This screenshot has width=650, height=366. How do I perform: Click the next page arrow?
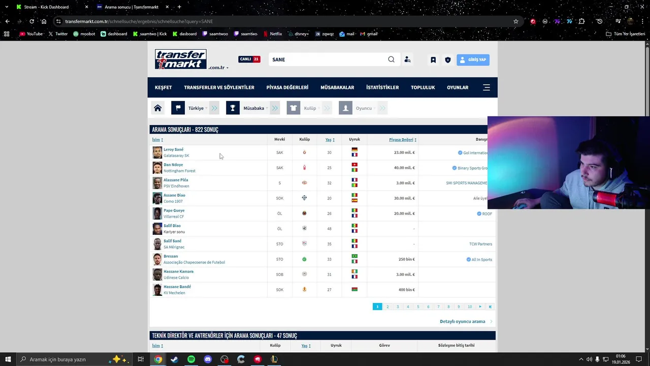480,307
